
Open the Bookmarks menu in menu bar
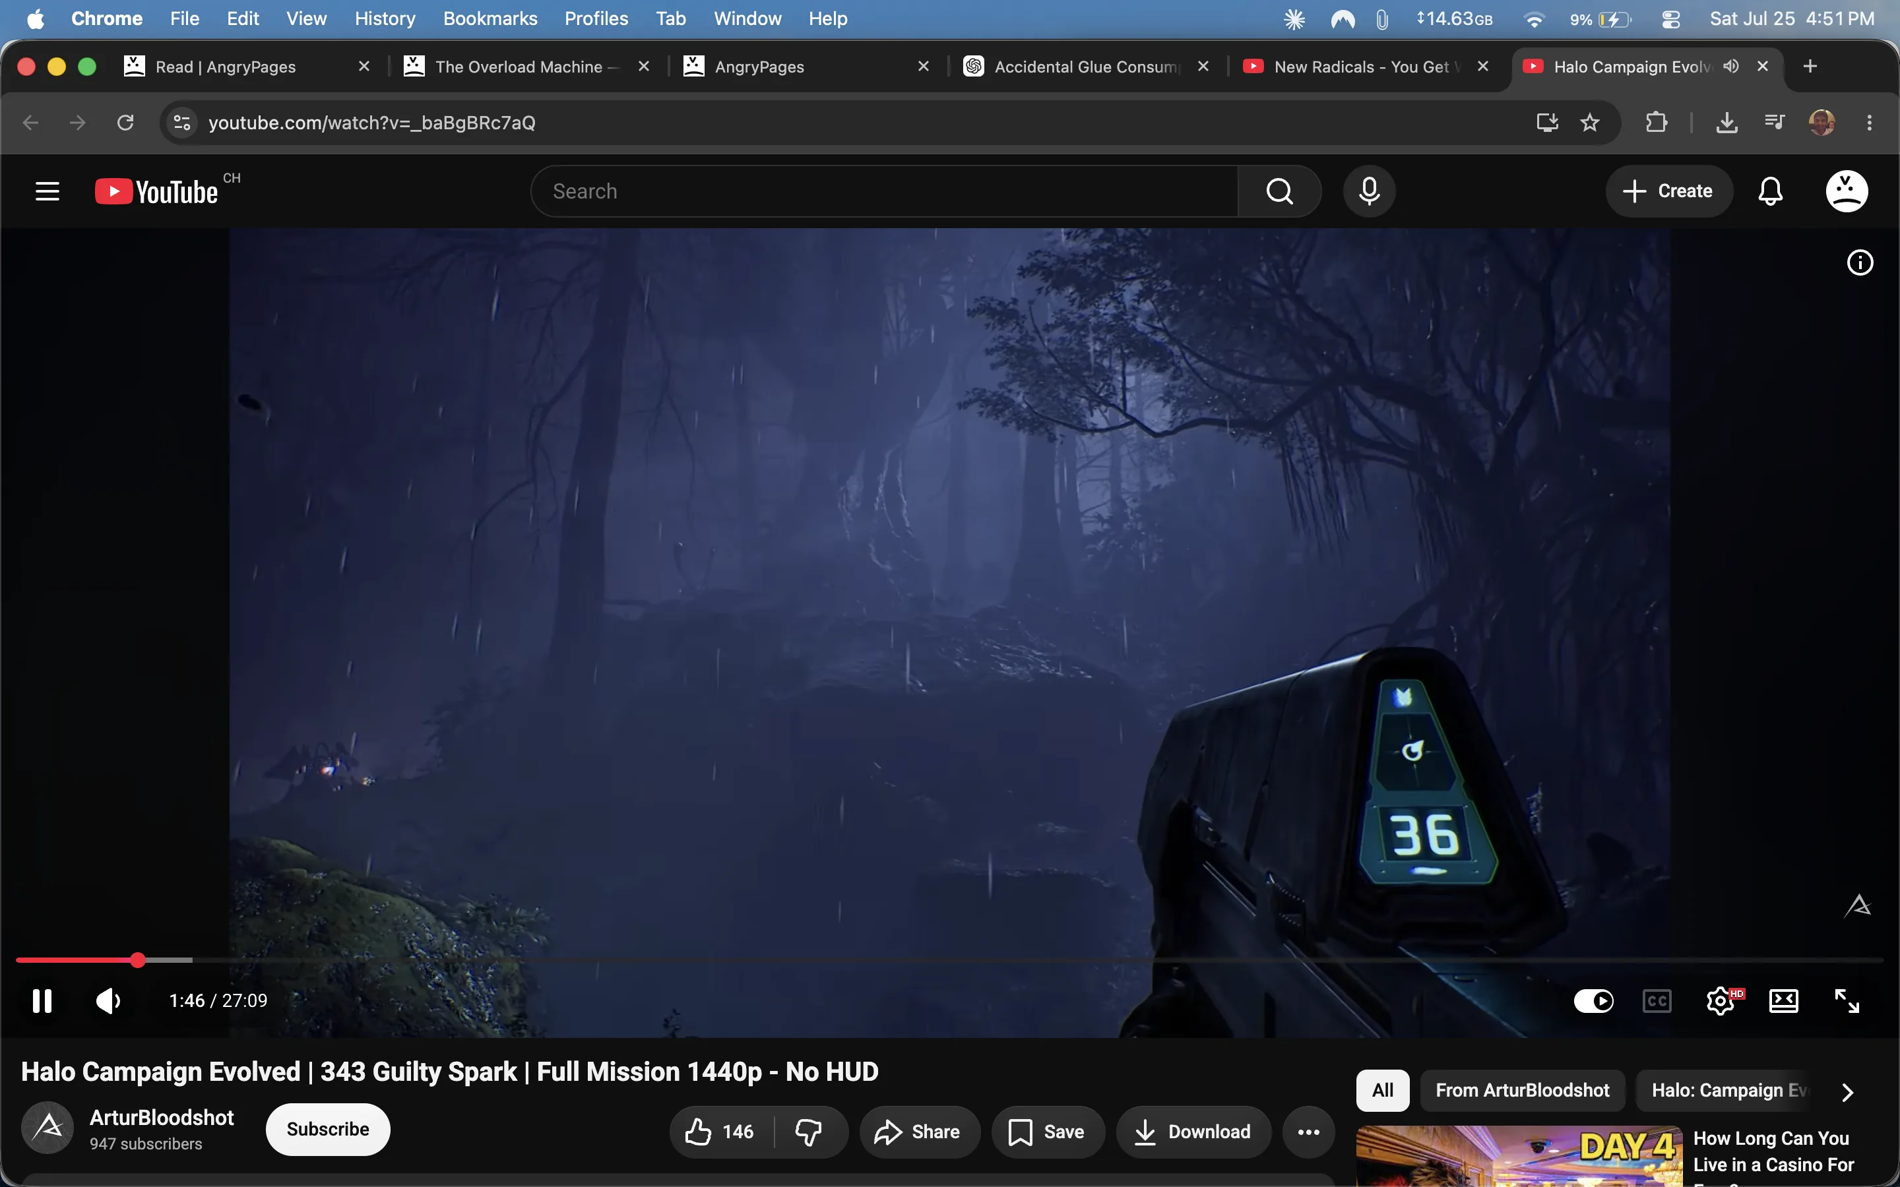[x=490, y=18]
